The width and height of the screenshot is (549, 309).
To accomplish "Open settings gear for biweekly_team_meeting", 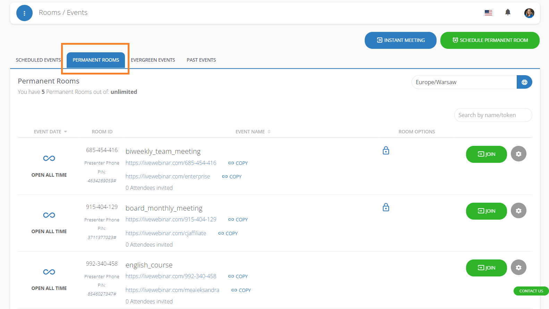I will click(x=518, y=154).
